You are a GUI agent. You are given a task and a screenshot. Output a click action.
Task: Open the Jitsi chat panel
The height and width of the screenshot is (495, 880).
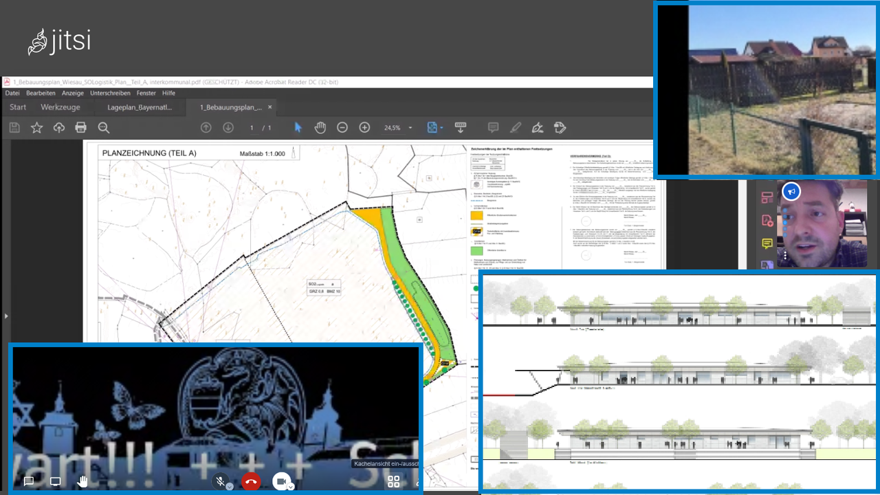(29, 481)
